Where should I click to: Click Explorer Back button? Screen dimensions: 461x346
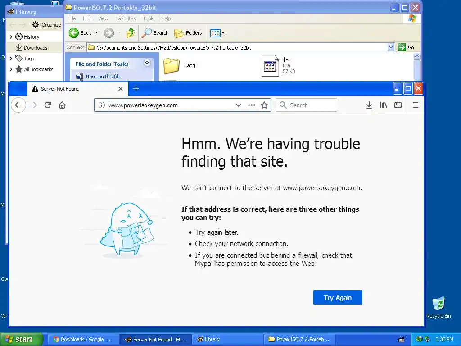coord(80,33)
